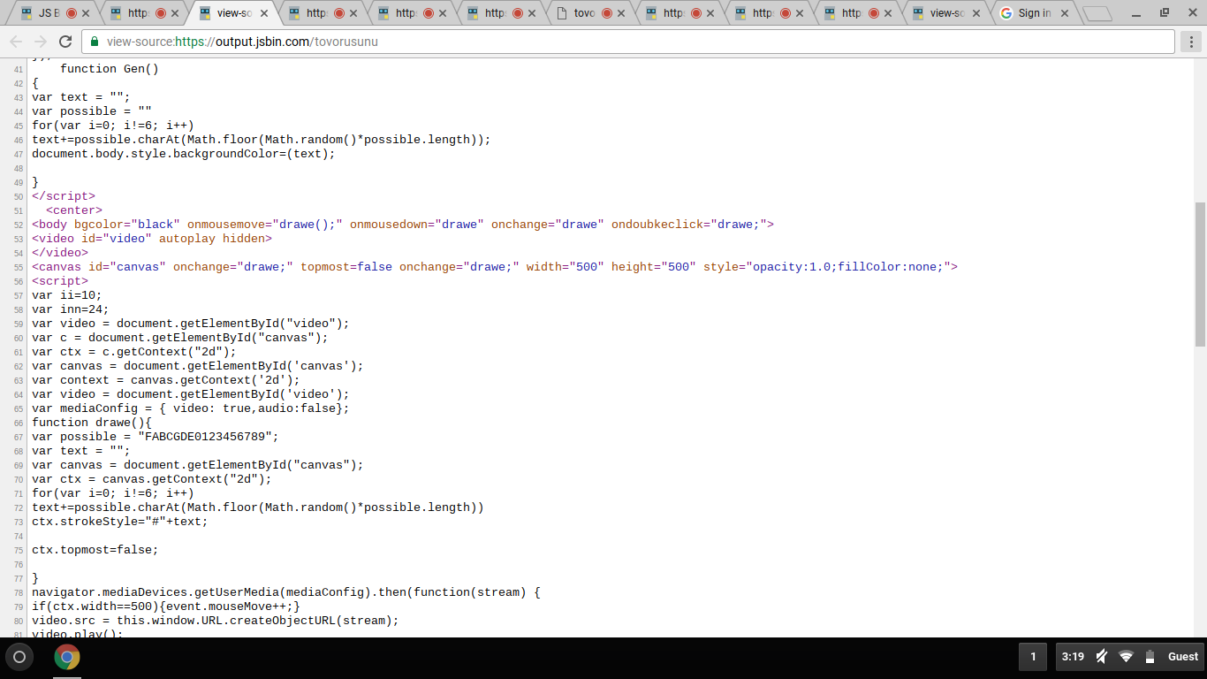Screen dimensions: 1207x679
Task: Click 'var c = document.getElementById("canvas");' line
Action: tap(180, 338)
